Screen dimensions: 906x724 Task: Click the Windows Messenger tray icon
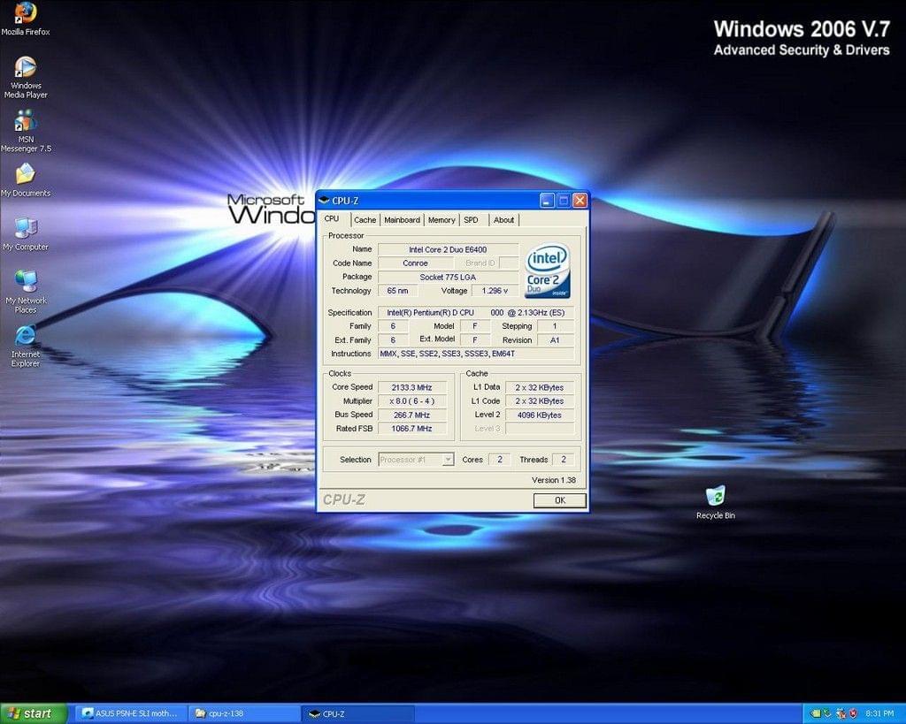coord(841,713)
